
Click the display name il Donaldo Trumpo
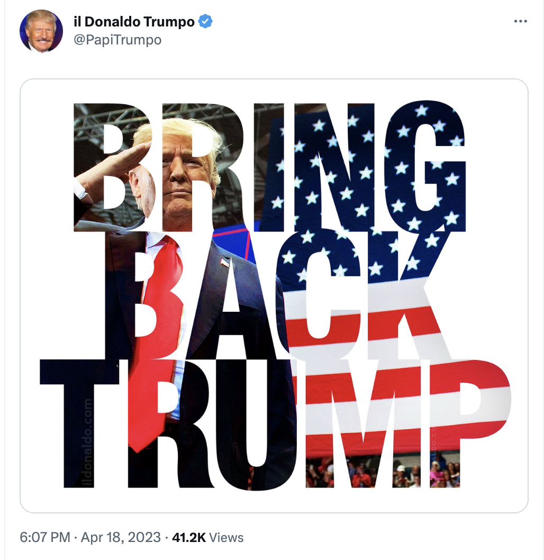tap(134, 22)
